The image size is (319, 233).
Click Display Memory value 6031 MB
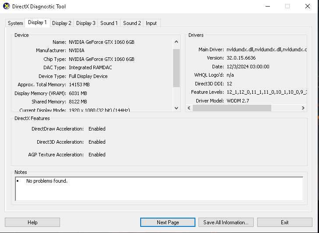tap(78, 93)
